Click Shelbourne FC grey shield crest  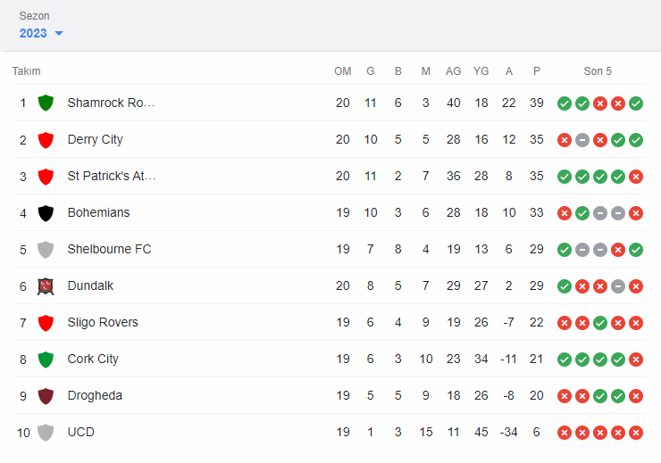(x=46, y=249)
